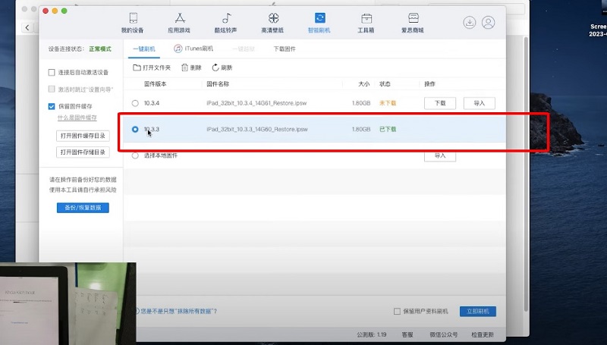Click iPad_32bit_10.3.4_14G61_Restore.ipsw filename

256,103
